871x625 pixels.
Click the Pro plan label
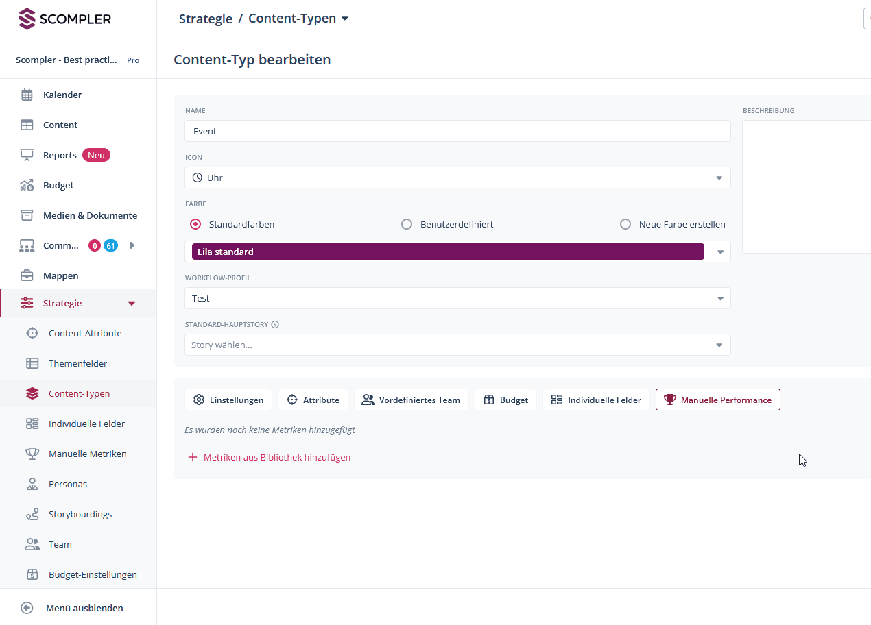pos(133,60)
